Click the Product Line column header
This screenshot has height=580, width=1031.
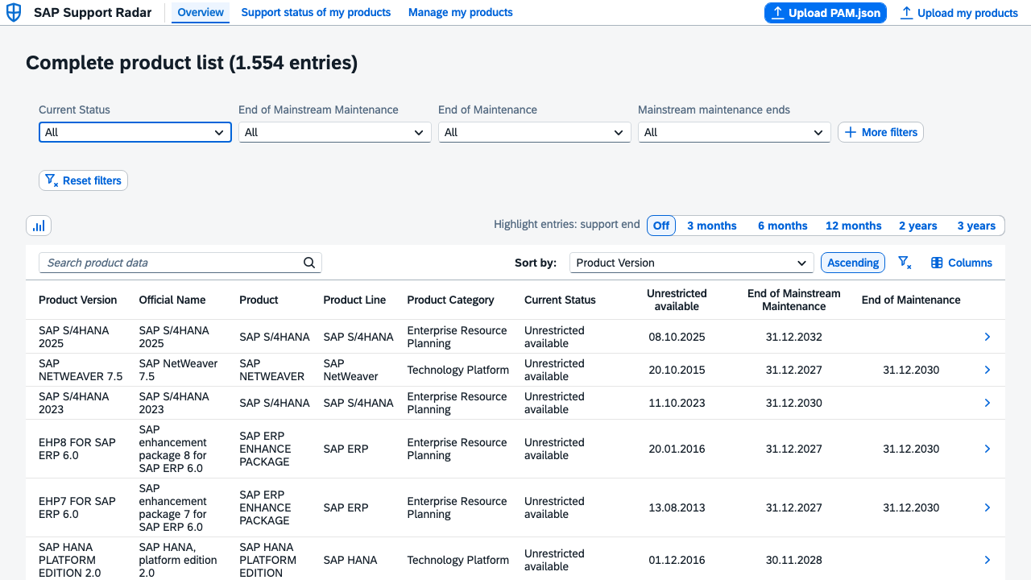354,300
